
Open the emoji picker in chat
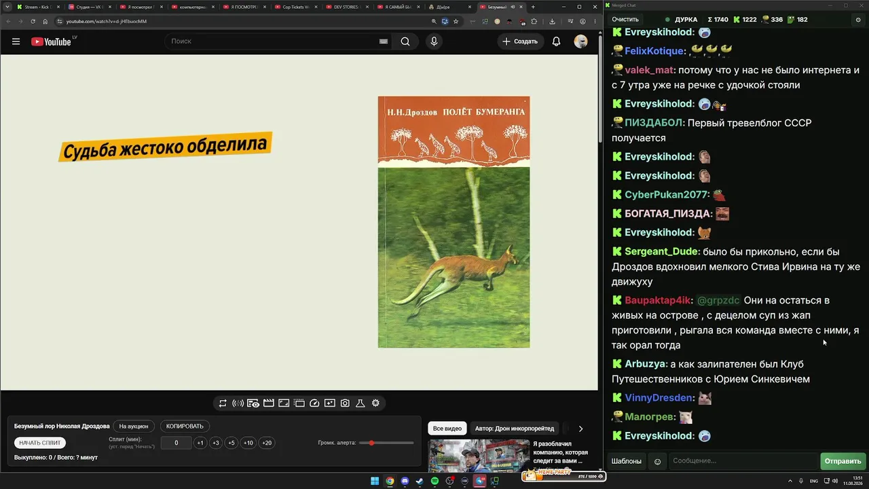pyautogui.click(x=657, y=462)
